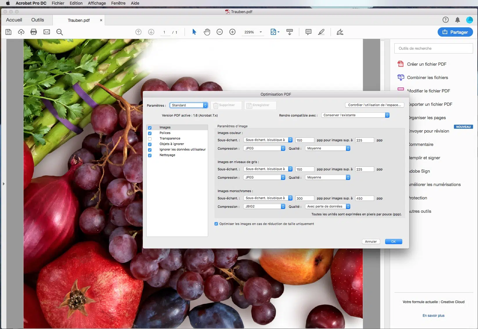This screenshot has width=478, height=329.
Task: Expand the left navigation pane arrow
Action: coord(3,184)
